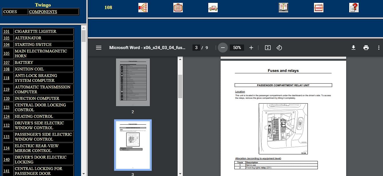Open code 133 link
Screen dimensions: 383x176
(x=6, y=137)
